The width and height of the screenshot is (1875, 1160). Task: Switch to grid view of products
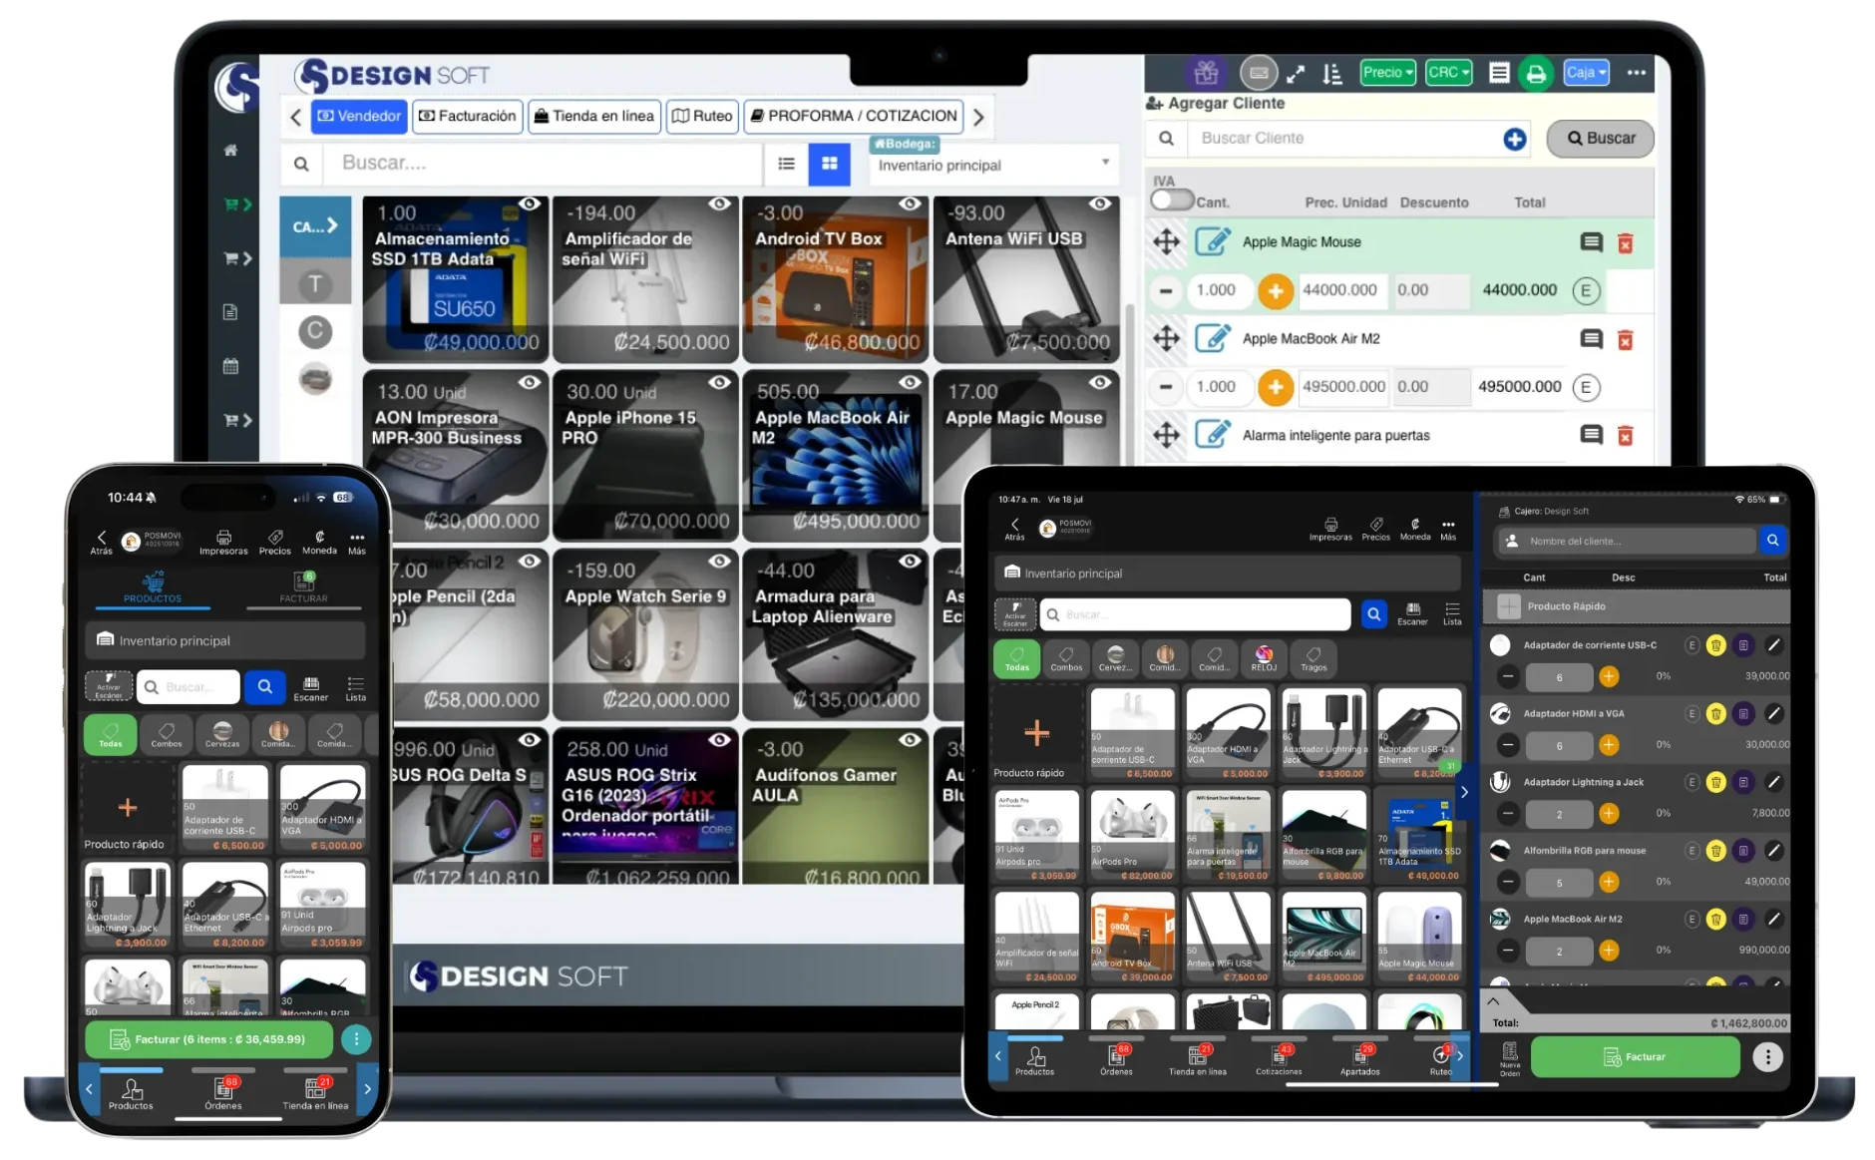pos(829,164)
